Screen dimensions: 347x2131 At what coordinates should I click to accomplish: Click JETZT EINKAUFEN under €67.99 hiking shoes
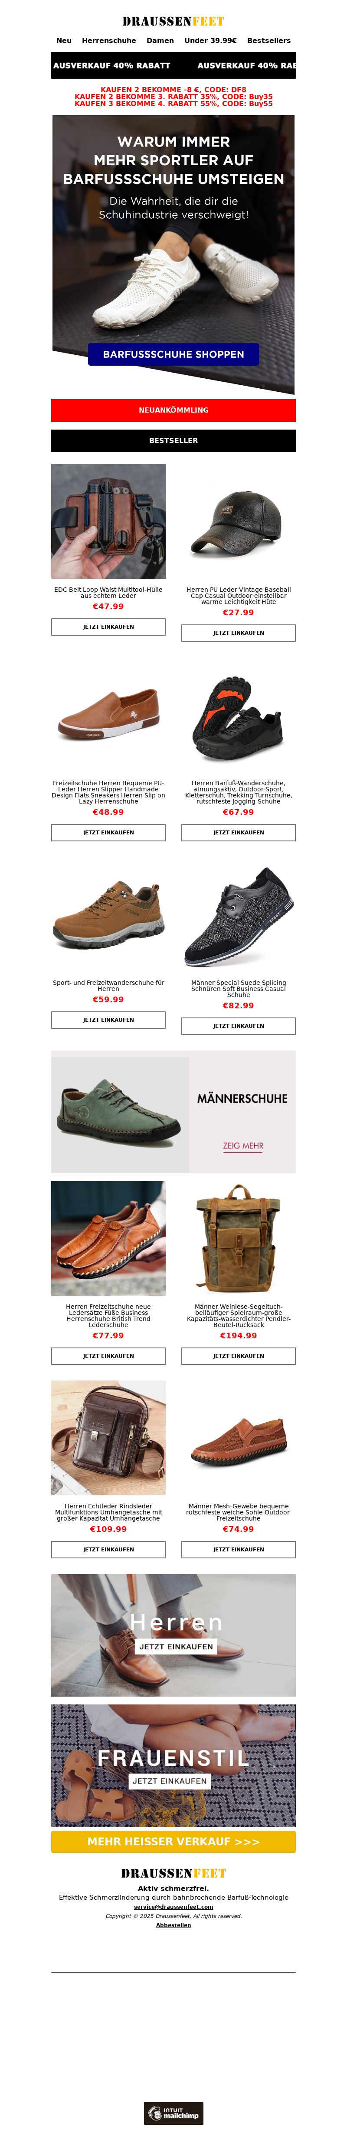239,832
